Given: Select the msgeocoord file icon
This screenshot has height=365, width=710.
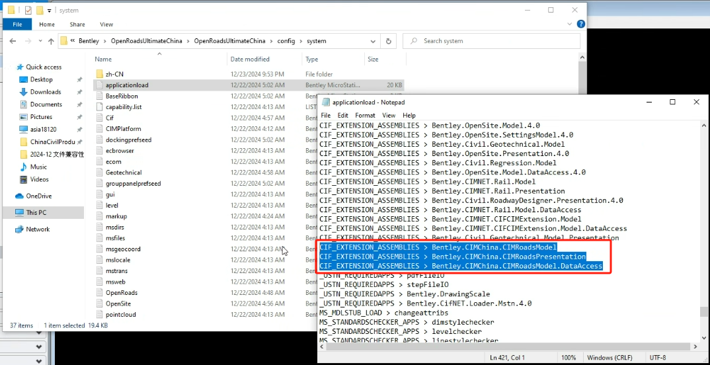Looking at the screenshot, I should point(100,249).
